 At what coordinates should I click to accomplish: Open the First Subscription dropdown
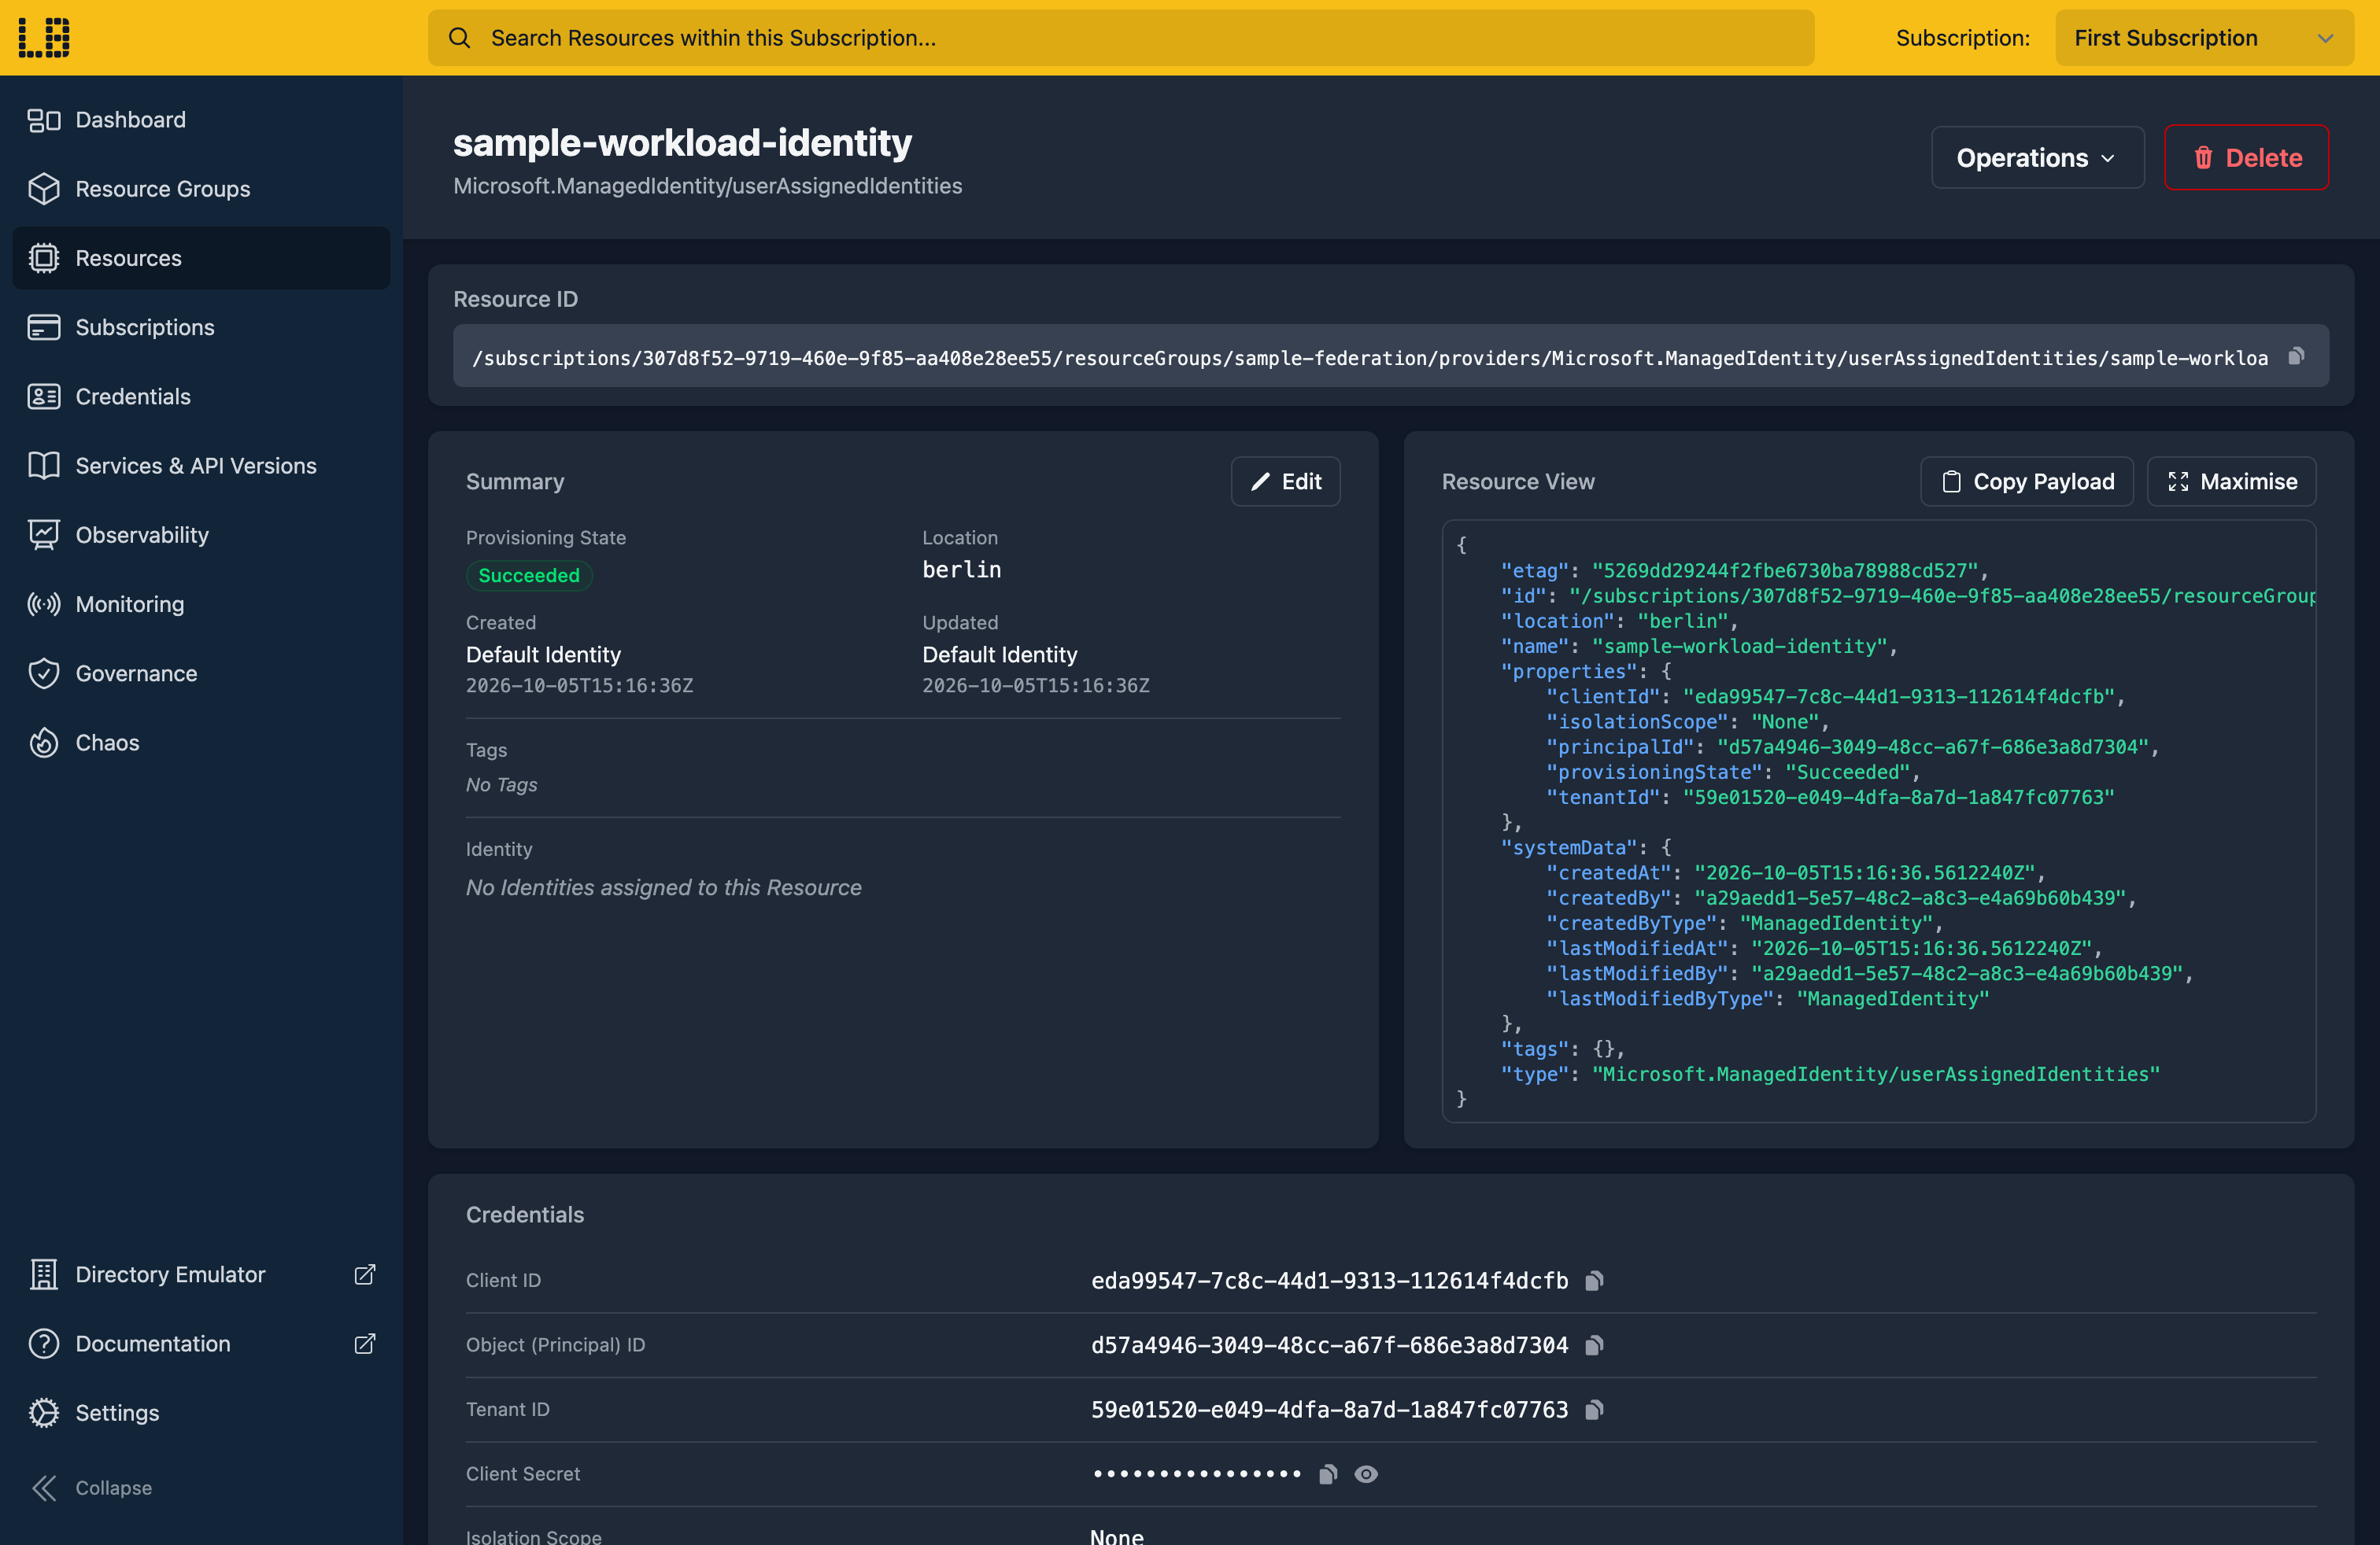tap(2204, 38)
